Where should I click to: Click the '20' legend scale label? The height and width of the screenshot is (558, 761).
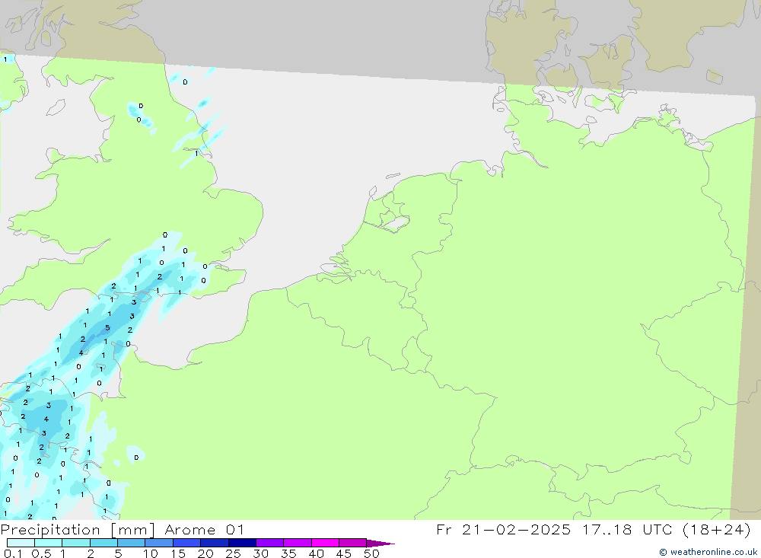(205, 553)
